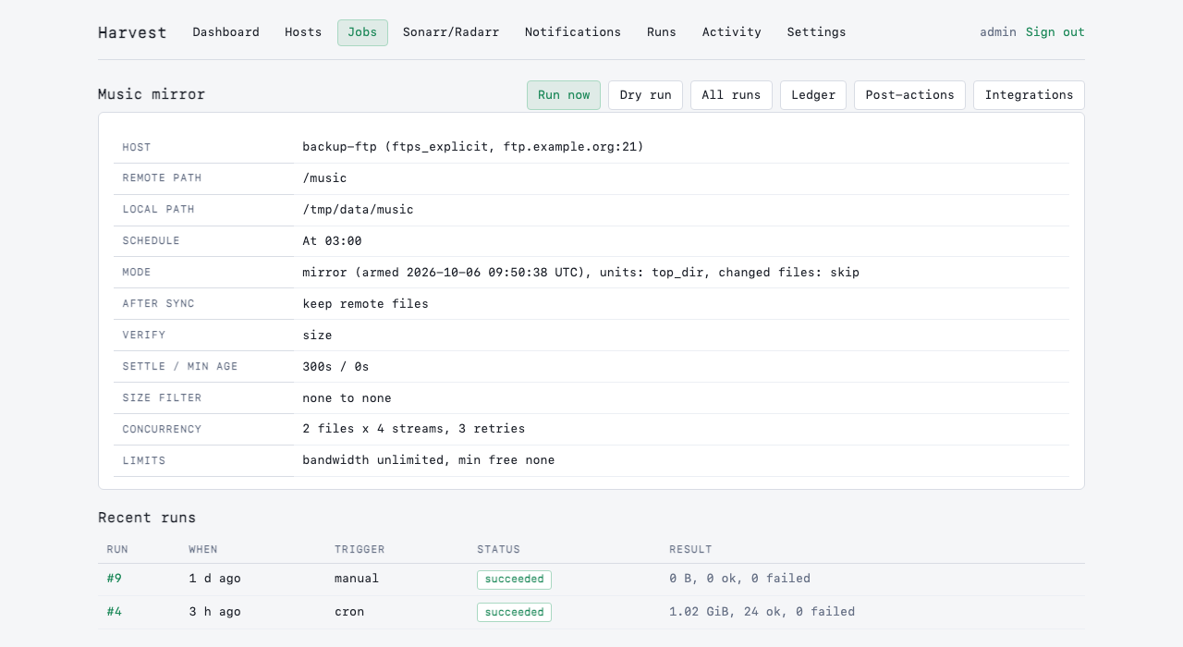Open the Settings tab
This screenshot has width=1183, height=647.
click(817, 32)
